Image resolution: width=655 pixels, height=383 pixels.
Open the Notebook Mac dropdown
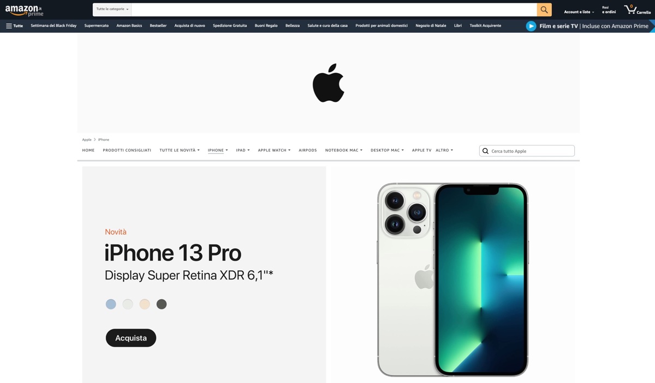[x=344, y=150]
